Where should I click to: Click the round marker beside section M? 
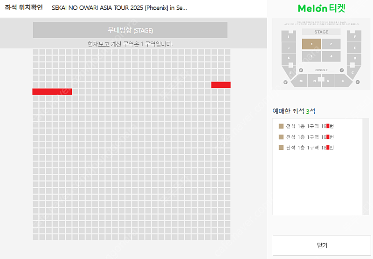[x=285, y=82]
